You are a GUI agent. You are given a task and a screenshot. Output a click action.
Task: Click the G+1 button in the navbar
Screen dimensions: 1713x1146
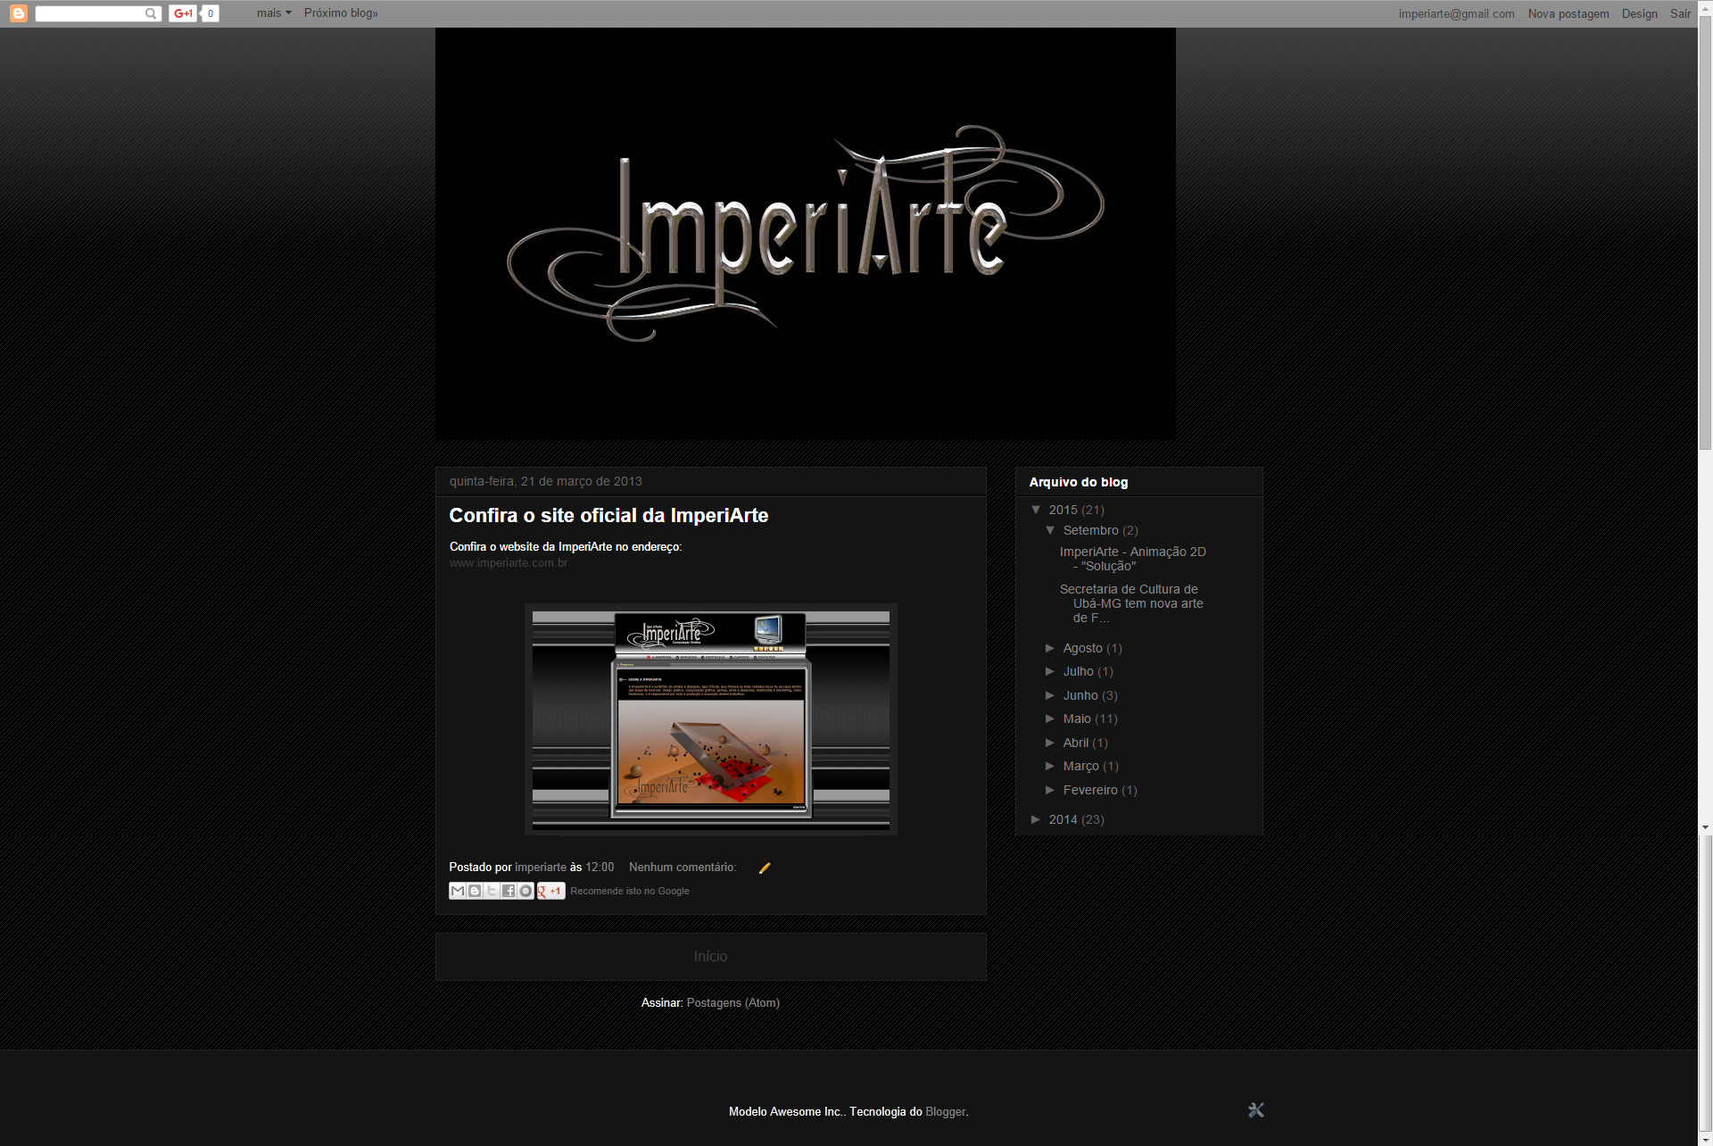[184, 13]
